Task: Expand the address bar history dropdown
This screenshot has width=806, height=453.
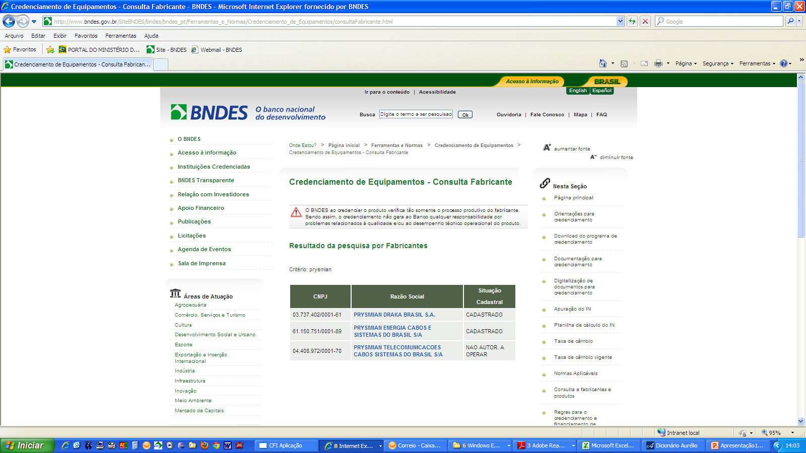Action: point(620,21)
